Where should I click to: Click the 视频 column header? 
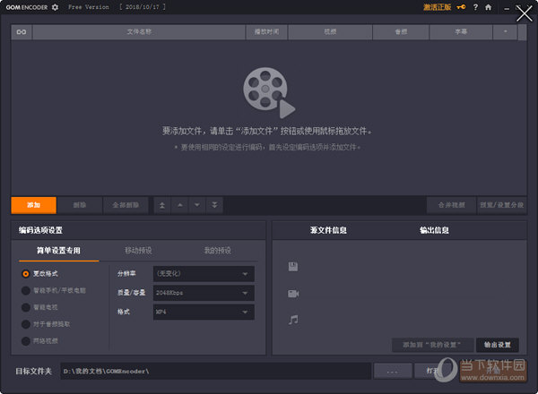coord(330,32)
